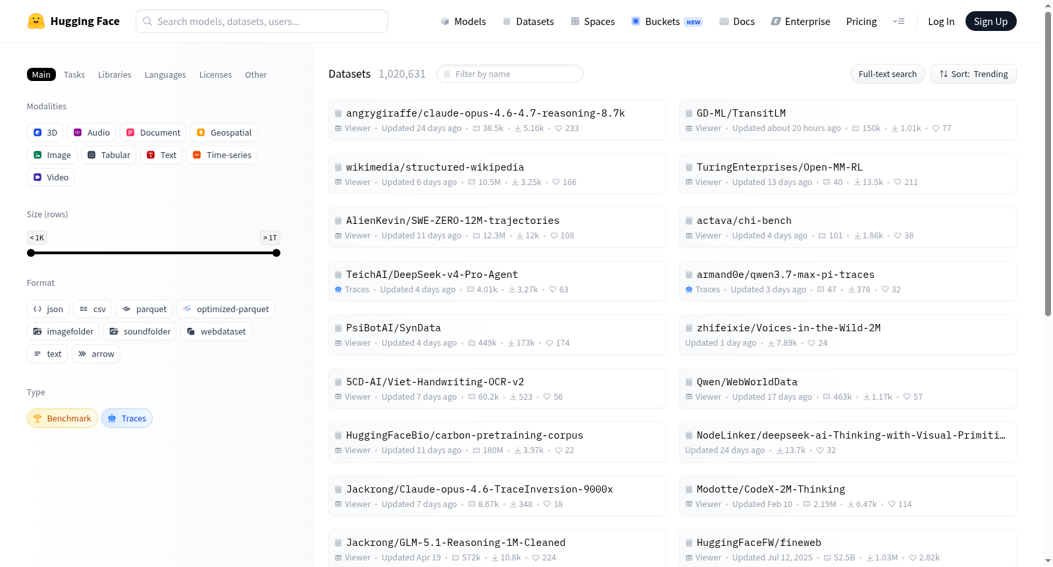Click the Tabular modality icon
The image size is (1053, 567).
pos(91,155)
